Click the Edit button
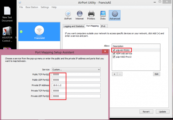Screen dimensions: 173x120 (x=157, y=74)
